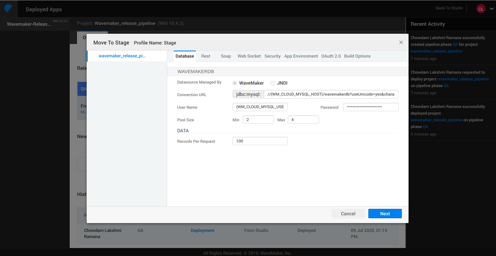The height and width of the screenshot is (256, 496).
Task: Select wavemaker_release_pi... in dialog sidebar
Action: [122, 56]
